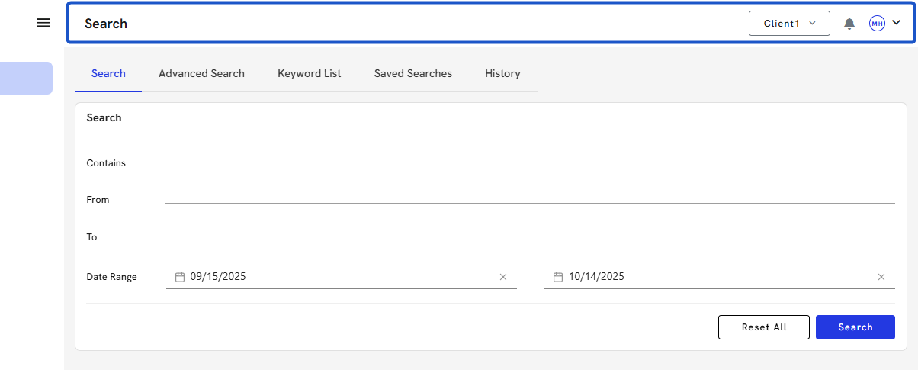This screenshot has height=370, width=918.
Task: Open the start date calendar icon
Action: tap(180, 277)
